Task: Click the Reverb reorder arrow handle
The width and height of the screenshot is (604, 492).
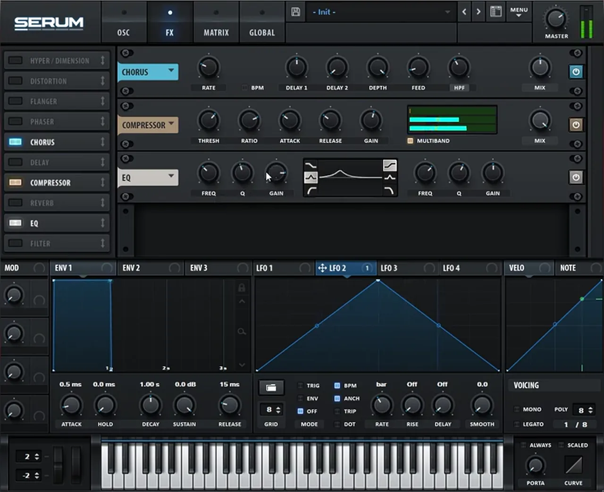Action: [x=102, y=203]
